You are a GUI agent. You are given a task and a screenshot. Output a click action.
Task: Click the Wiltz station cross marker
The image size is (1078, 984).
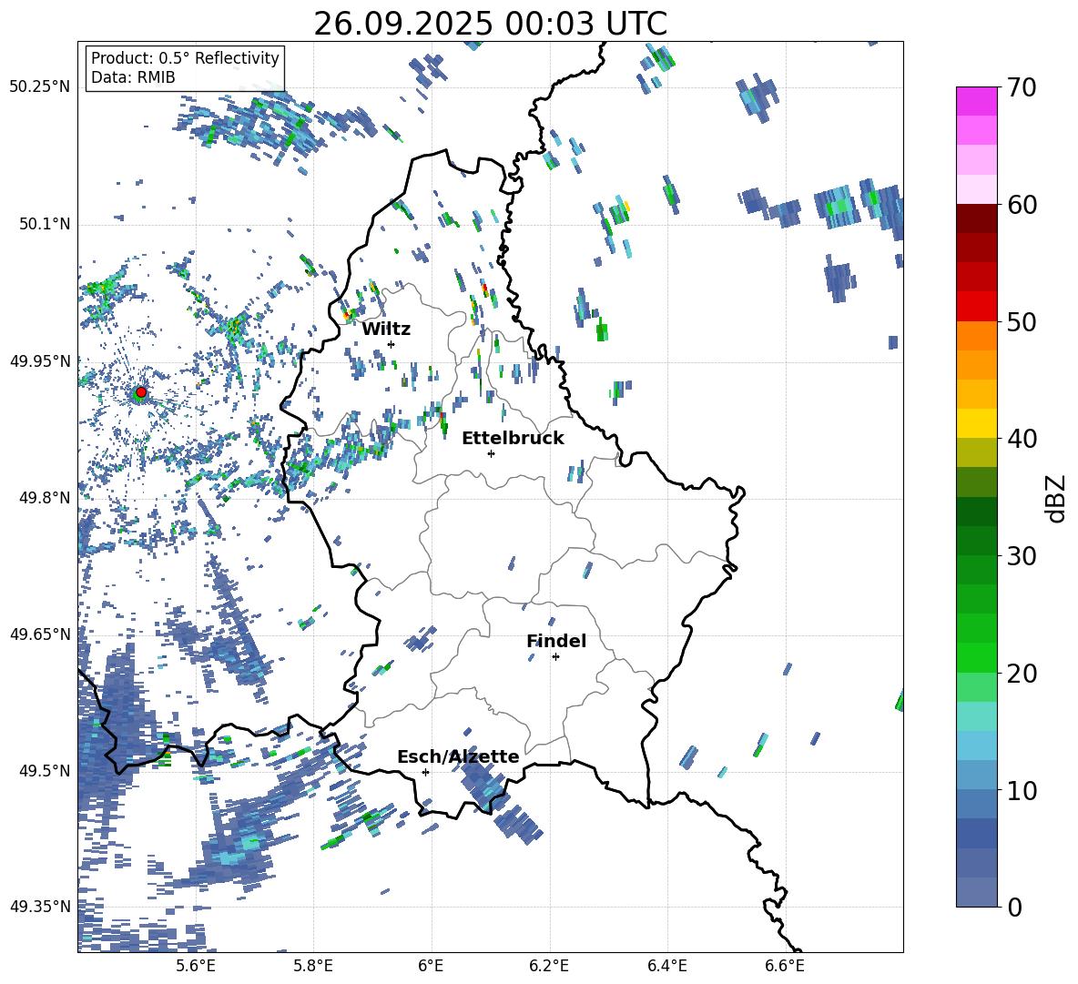(391, 344)
